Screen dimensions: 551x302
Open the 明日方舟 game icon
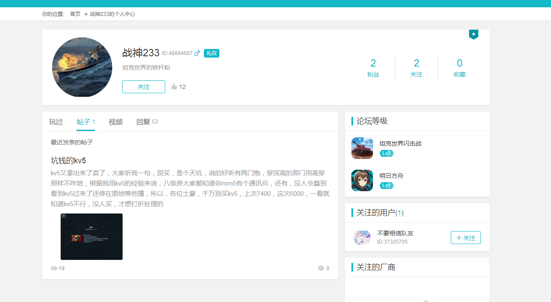[x=362, y=180]
